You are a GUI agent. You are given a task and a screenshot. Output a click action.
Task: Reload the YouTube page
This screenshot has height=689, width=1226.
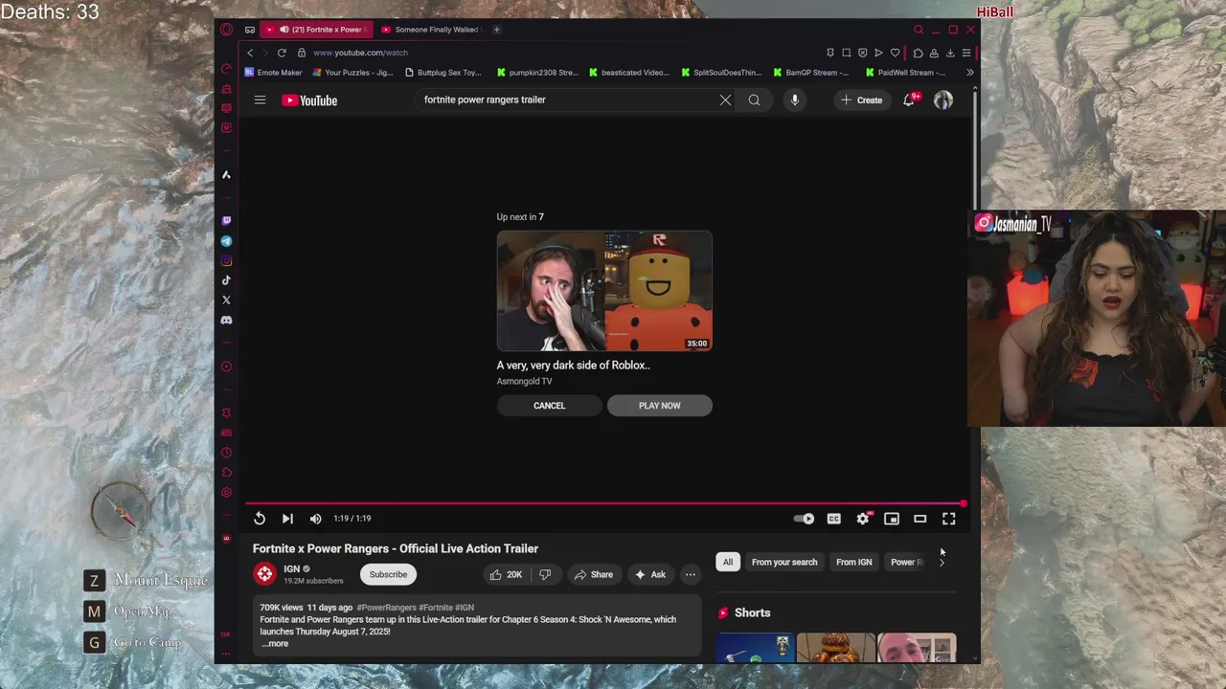282,53
